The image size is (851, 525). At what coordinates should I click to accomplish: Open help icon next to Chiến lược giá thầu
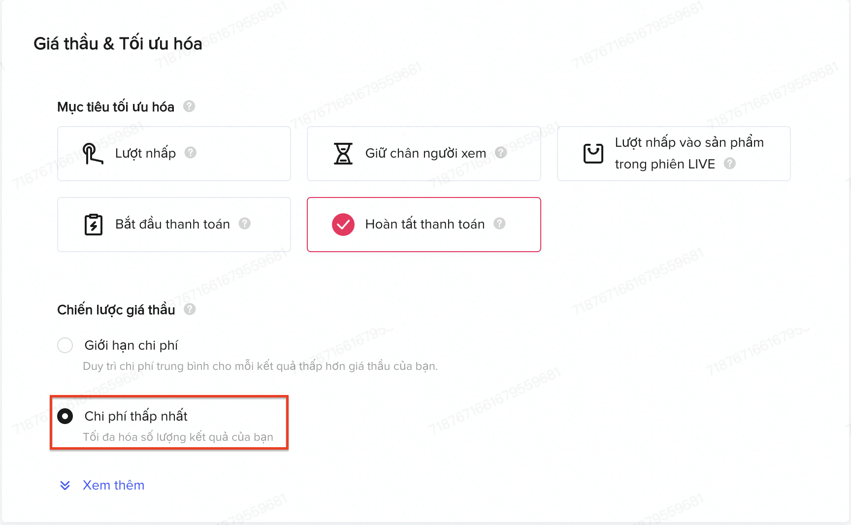tap(190, 309)
